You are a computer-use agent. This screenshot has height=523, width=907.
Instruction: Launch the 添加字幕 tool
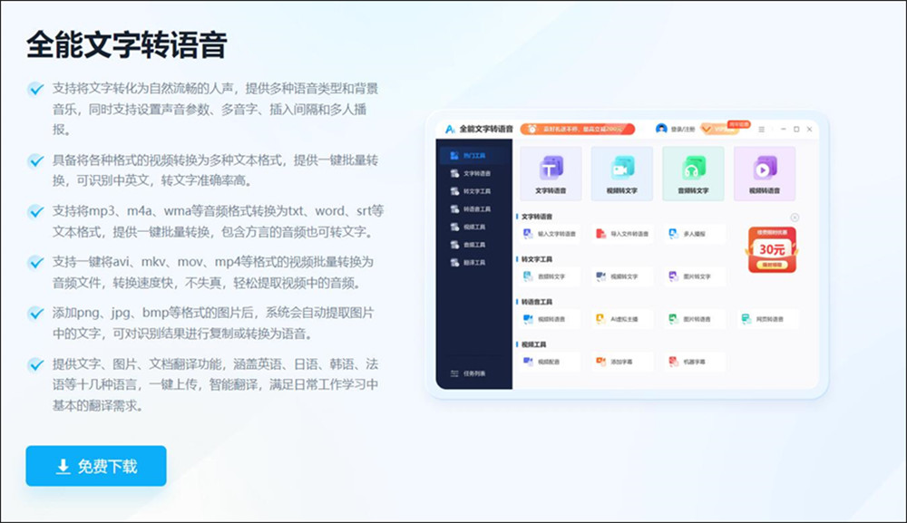pos(623,362)
